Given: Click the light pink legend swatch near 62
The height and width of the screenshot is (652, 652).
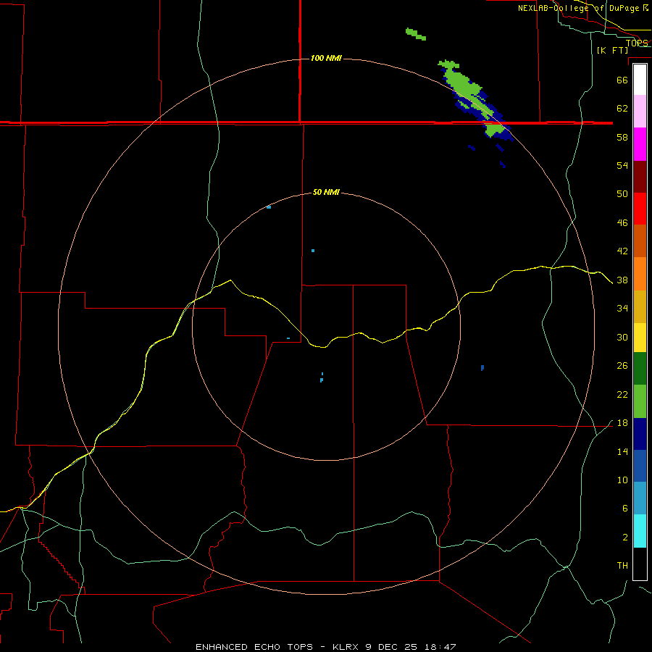Looking at the screenshot, I should [640, 112].
